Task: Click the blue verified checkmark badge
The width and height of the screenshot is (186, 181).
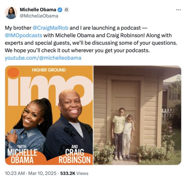Action: [60, 10]
